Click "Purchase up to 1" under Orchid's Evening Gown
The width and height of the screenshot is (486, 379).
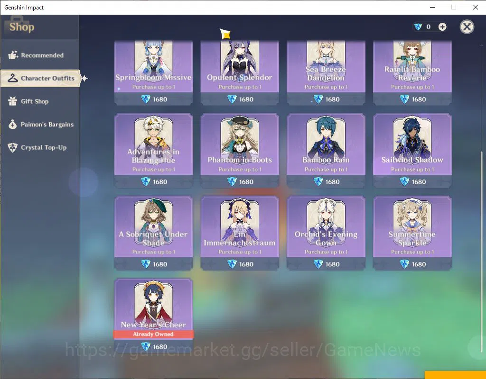click(x=326, y=252)
